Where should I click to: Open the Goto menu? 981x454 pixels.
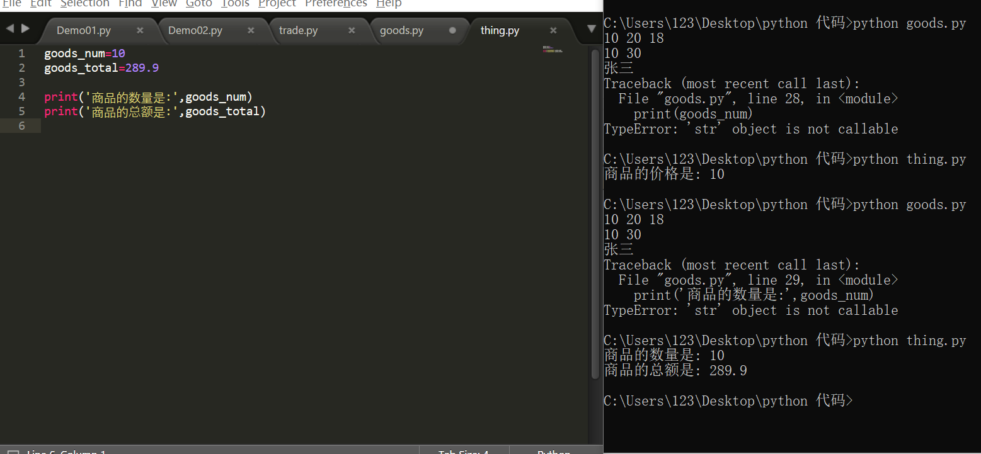tap(199, 4)
